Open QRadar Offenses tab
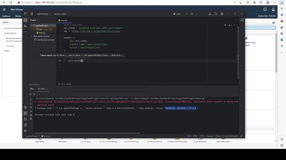The image size is (286, 160). [18, 16]
